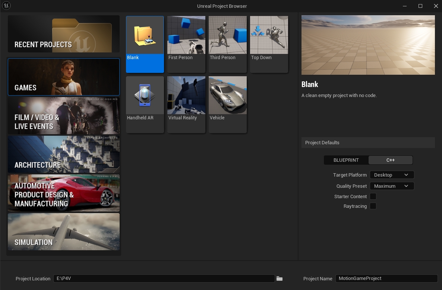Select the Top Down template
The width and height of the screenshot is (442, 290).
(x=269, y=44)
